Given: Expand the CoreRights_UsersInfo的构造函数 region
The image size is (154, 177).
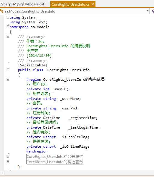Looking at the screenshot, I should pyautogui.click(x=8, y=162).
